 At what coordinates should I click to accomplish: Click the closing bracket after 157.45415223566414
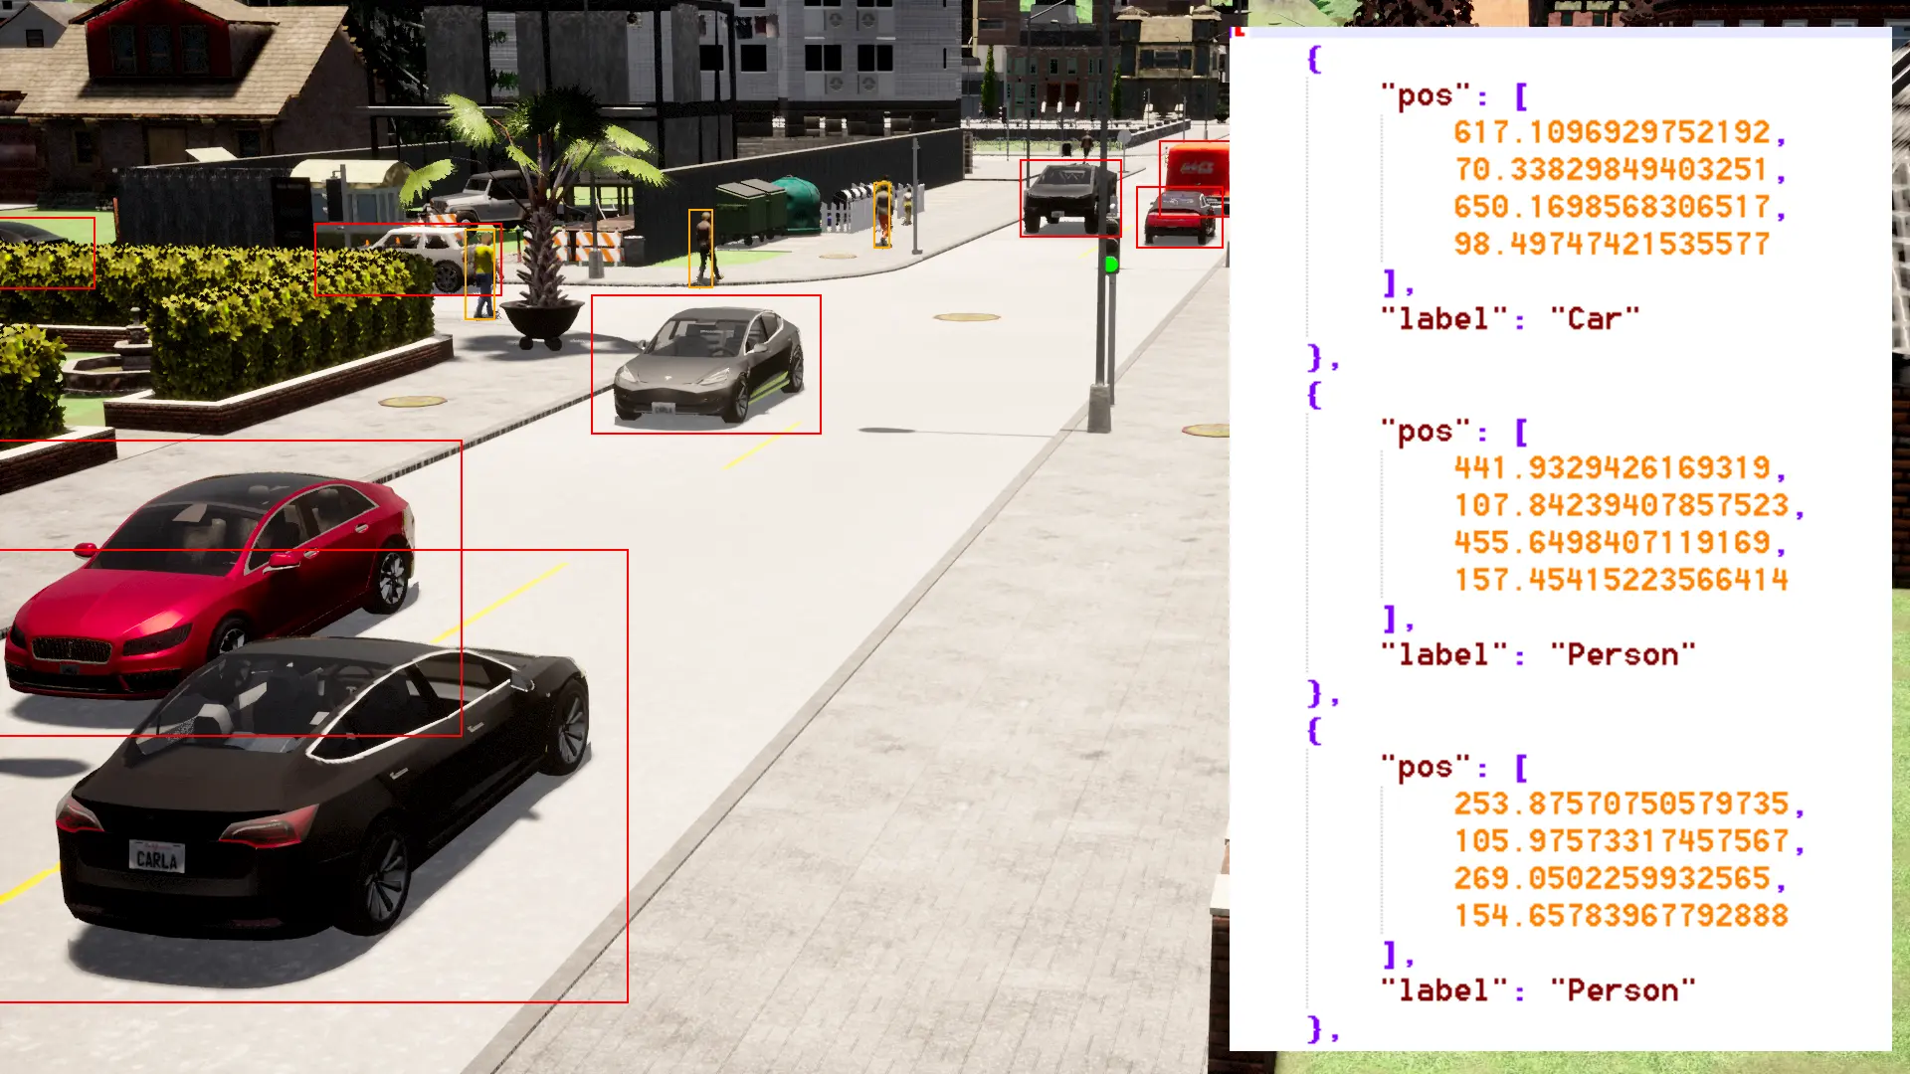coord(1391,619)
